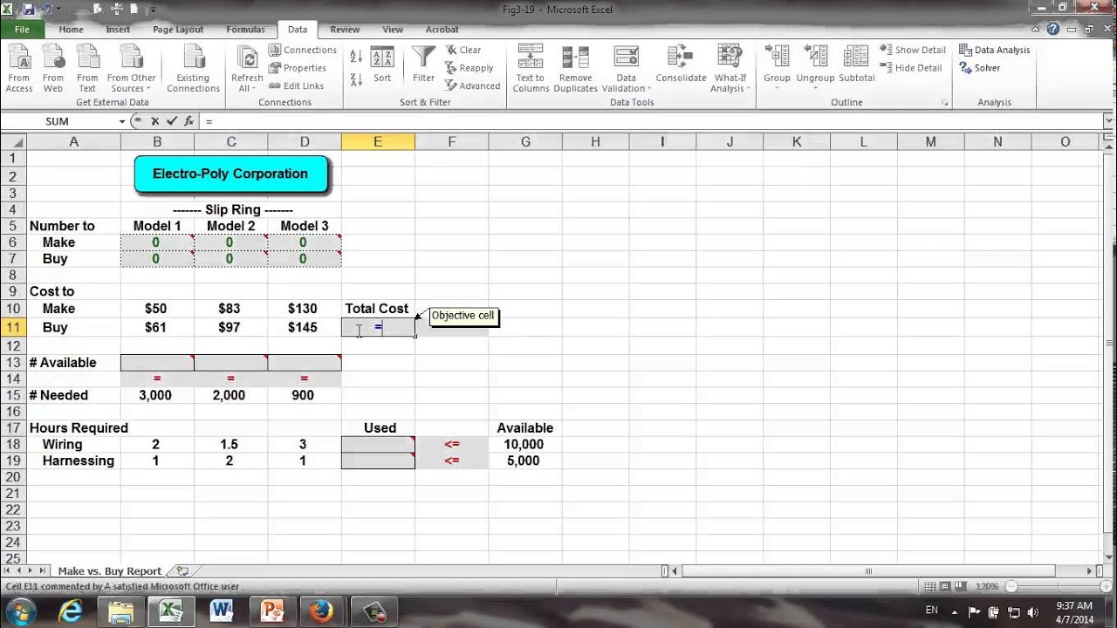Viewport: 1117px width, 628px height.
Task: Click the Electro-Poly Corporation title box
Action: 230,174
